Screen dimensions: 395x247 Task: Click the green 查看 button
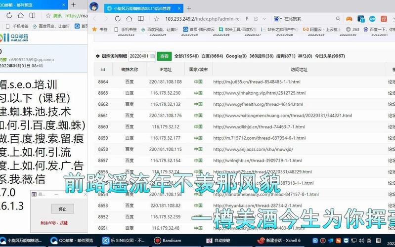(164, 56)
